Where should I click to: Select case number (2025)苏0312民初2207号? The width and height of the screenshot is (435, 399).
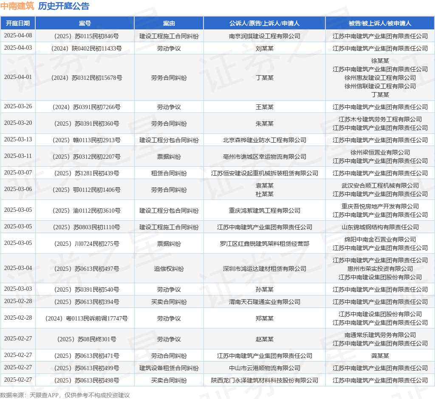click(x=85, y=157)
